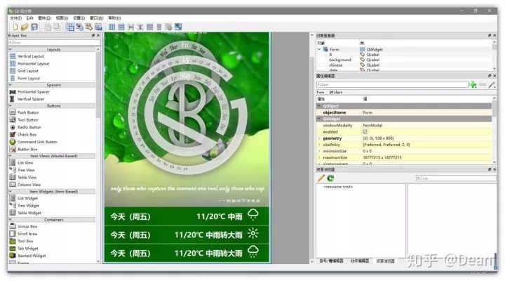Collapse the QWidget property group
Screen dimensions: 505x281
(319, 119)
